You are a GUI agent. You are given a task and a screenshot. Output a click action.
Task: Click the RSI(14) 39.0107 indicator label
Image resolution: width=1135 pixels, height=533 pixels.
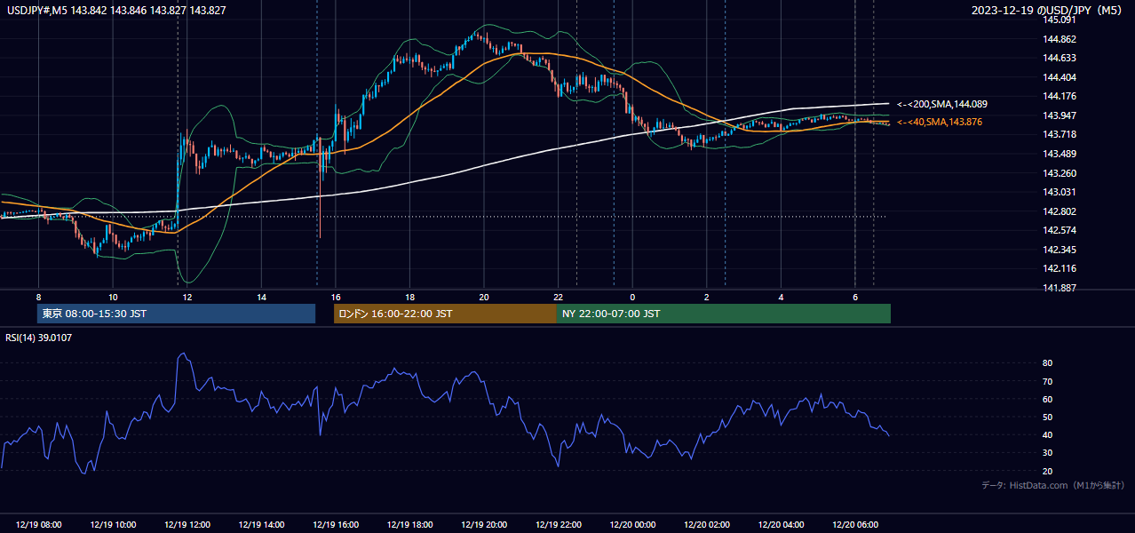tap(39, 338)
